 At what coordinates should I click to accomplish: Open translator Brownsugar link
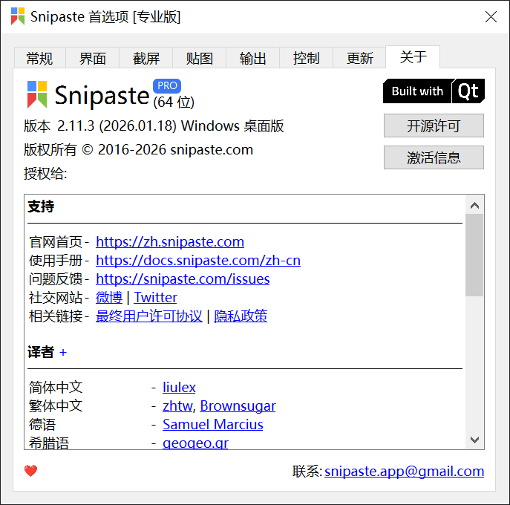tap(238, 405)
